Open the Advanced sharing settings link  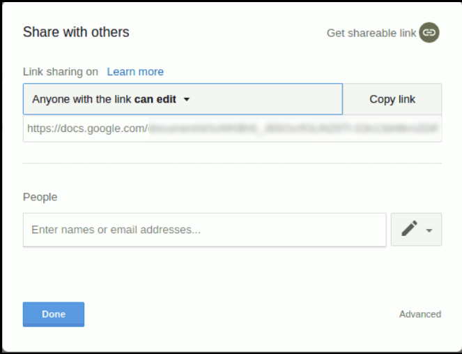[x=419, y=314]
